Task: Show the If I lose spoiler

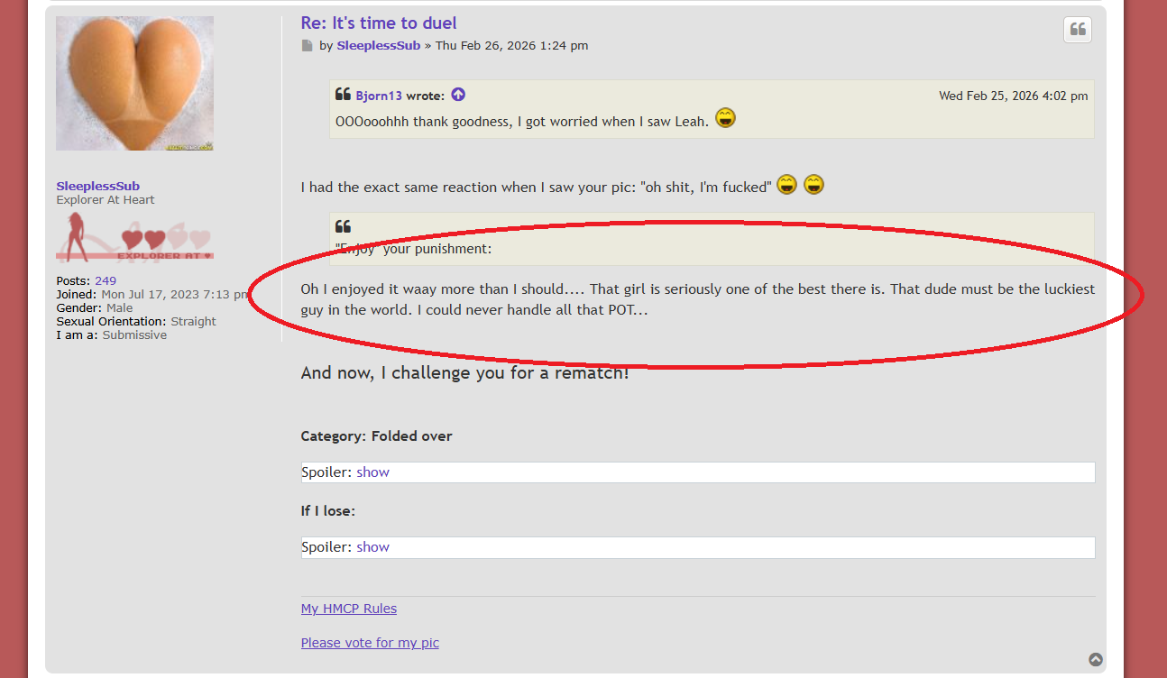Action: 372,547
